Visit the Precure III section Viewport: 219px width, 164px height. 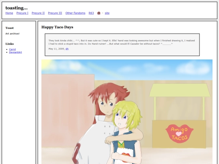click(x=55, y=13)
